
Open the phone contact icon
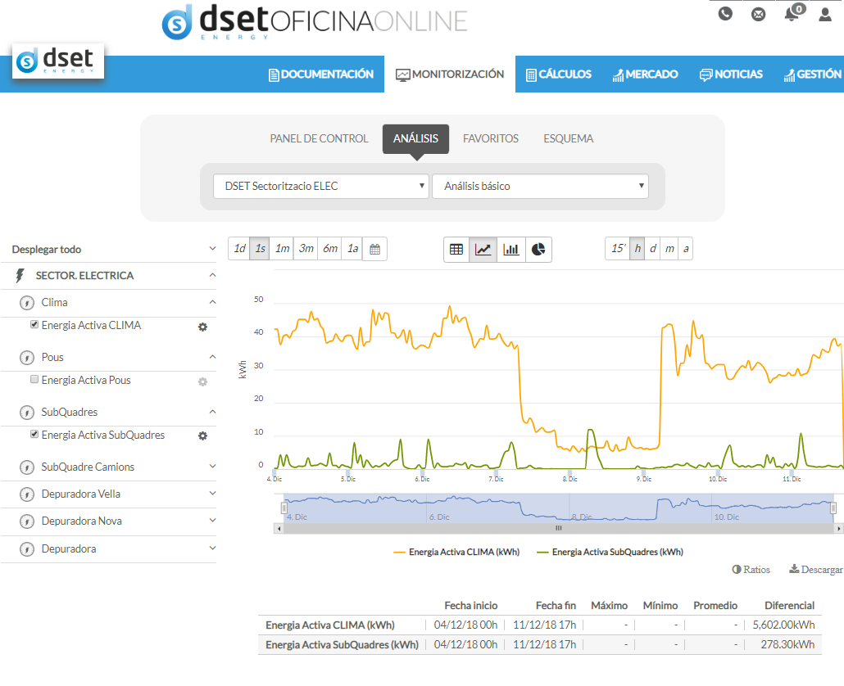point(725,13)
